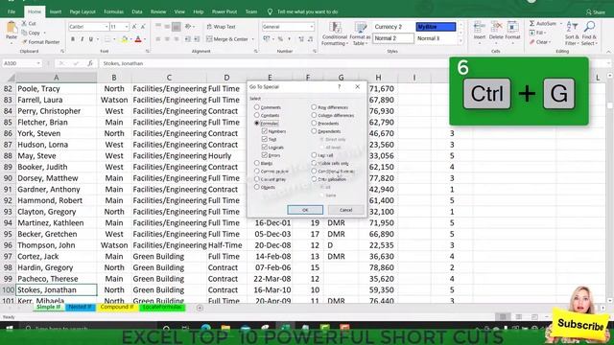614x345 pixels.
Task: Click the Merge & Center icon
Action: [209, 39]
